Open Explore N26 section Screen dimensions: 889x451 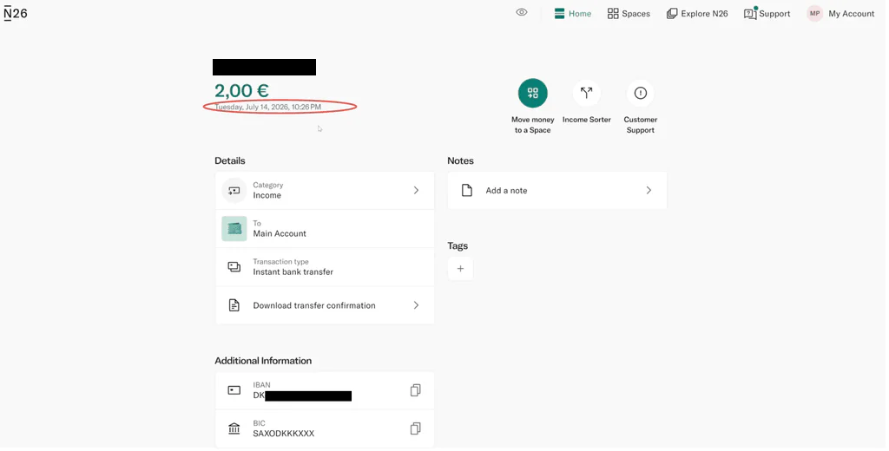tap(697, 14)
